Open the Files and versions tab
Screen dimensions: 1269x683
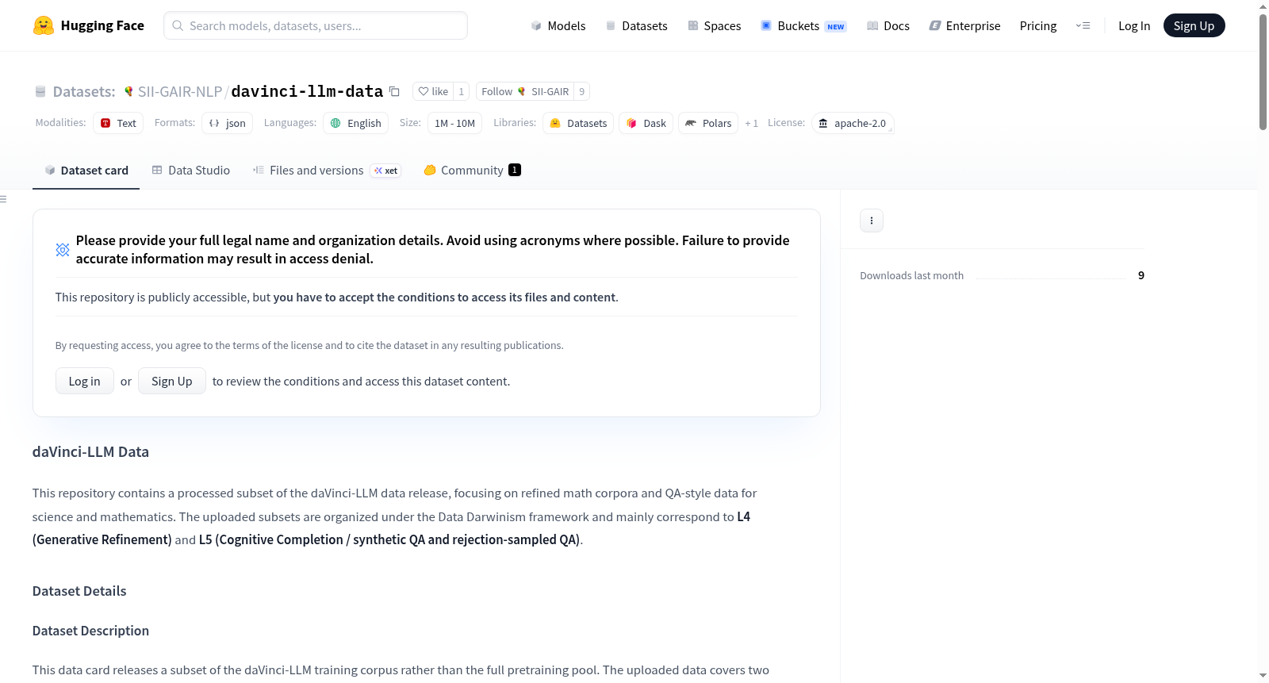pos(327,170)
